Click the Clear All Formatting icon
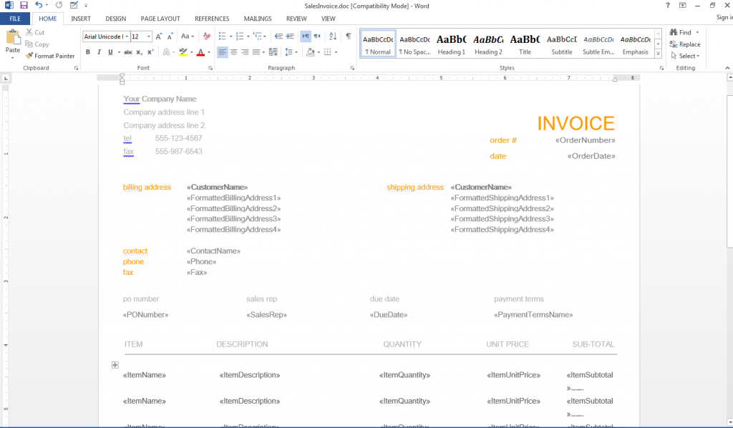 [205, 37]
